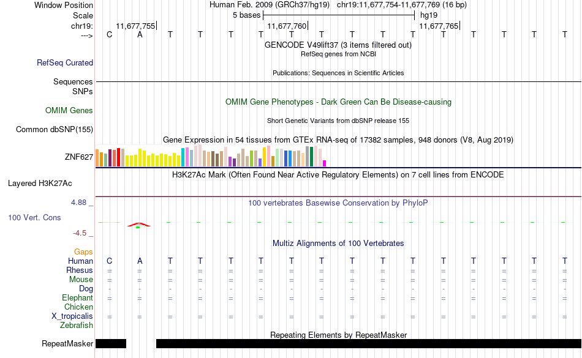Open the OMIM Genes track label
The height and width of the screenshot is (358, 582).
click(x=69, y=110)
